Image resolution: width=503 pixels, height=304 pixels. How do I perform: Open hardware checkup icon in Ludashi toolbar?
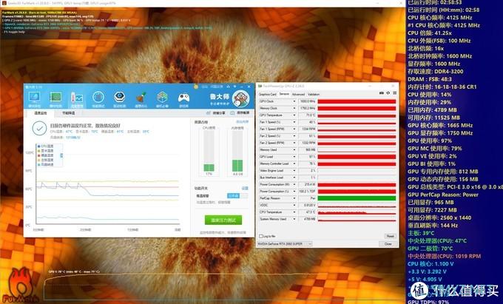[34, 98]
